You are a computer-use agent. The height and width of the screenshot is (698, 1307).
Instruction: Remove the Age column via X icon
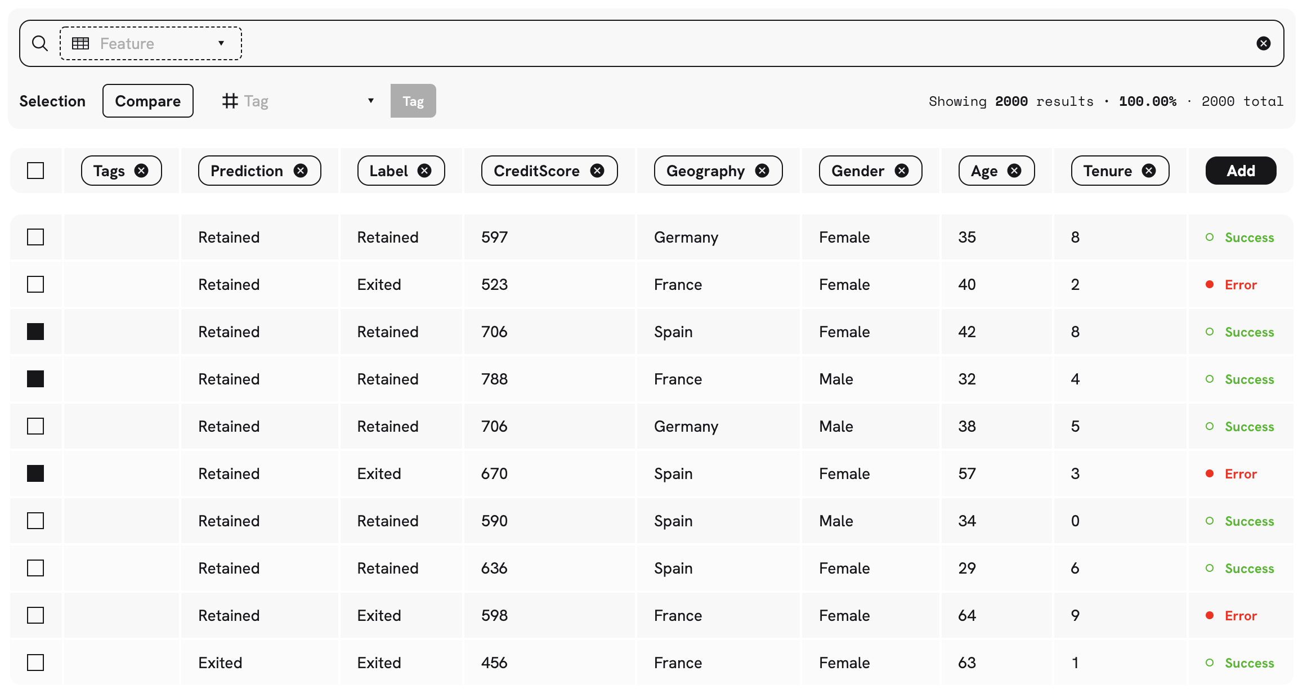(x=1014, y=171)
